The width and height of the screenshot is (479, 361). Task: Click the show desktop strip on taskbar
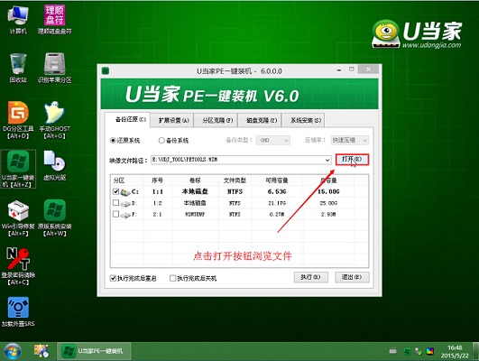(475, 352)
